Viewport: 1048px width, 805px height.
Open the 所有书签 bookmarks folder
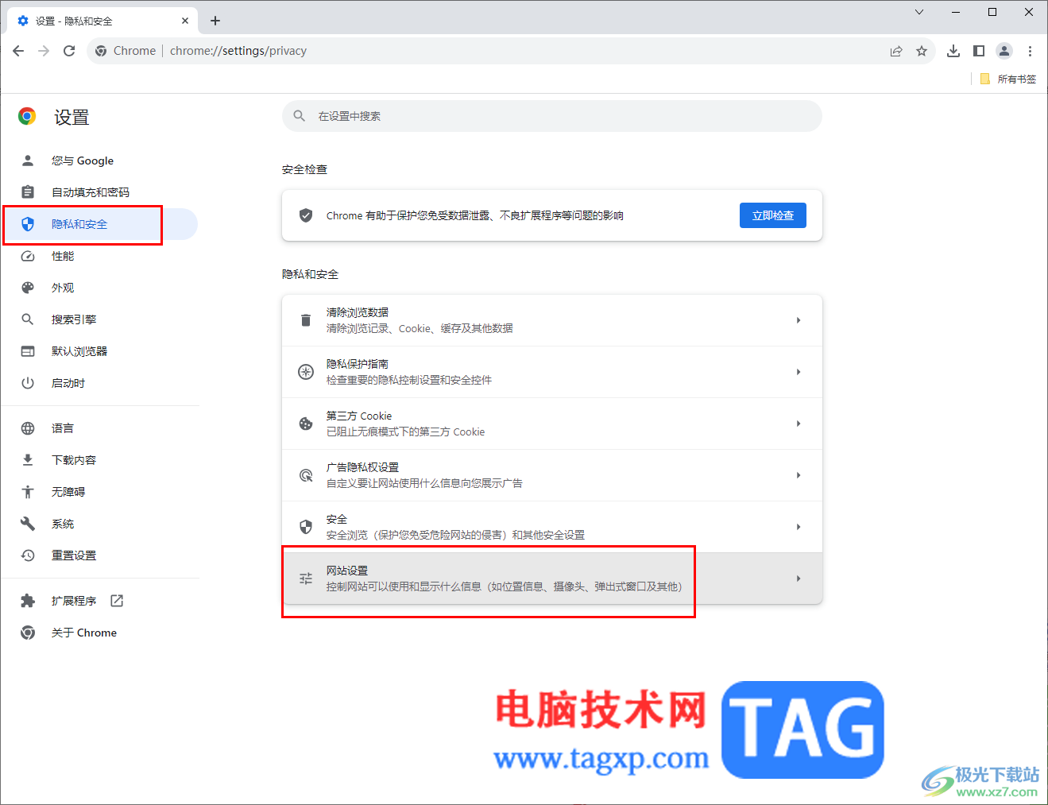pyautogui.click(x=1008, y=79)
